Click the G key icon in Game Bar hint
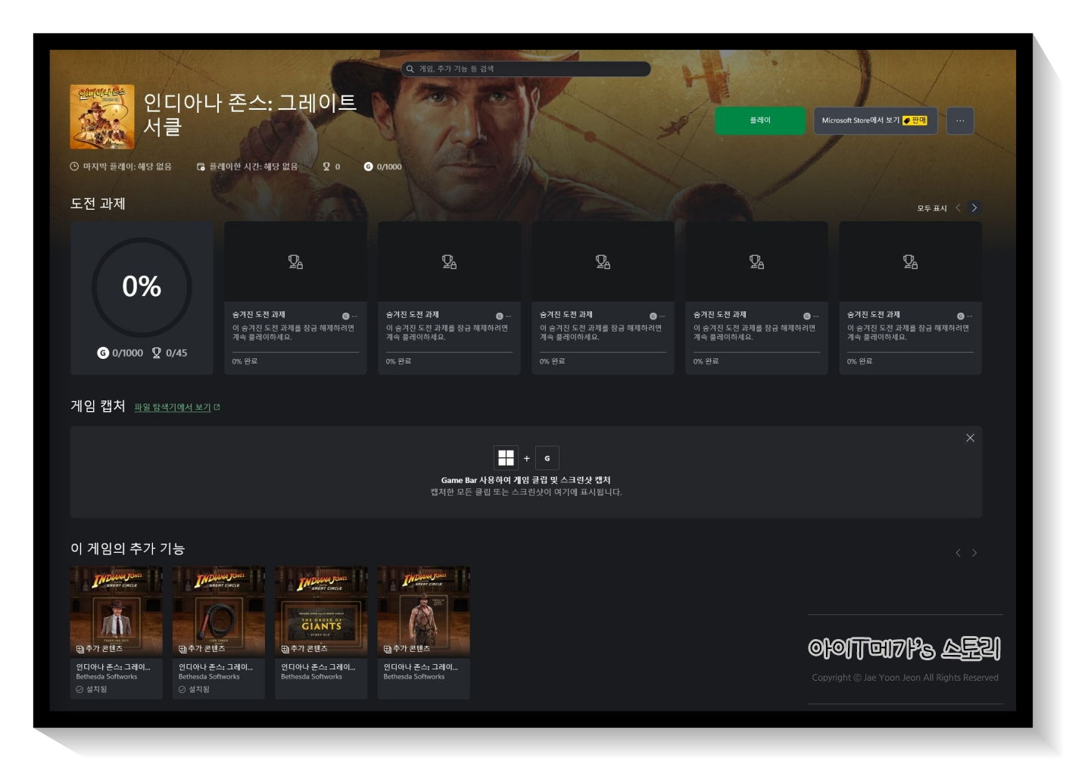This screenshot has width=1066, height=761. (547, 458)
